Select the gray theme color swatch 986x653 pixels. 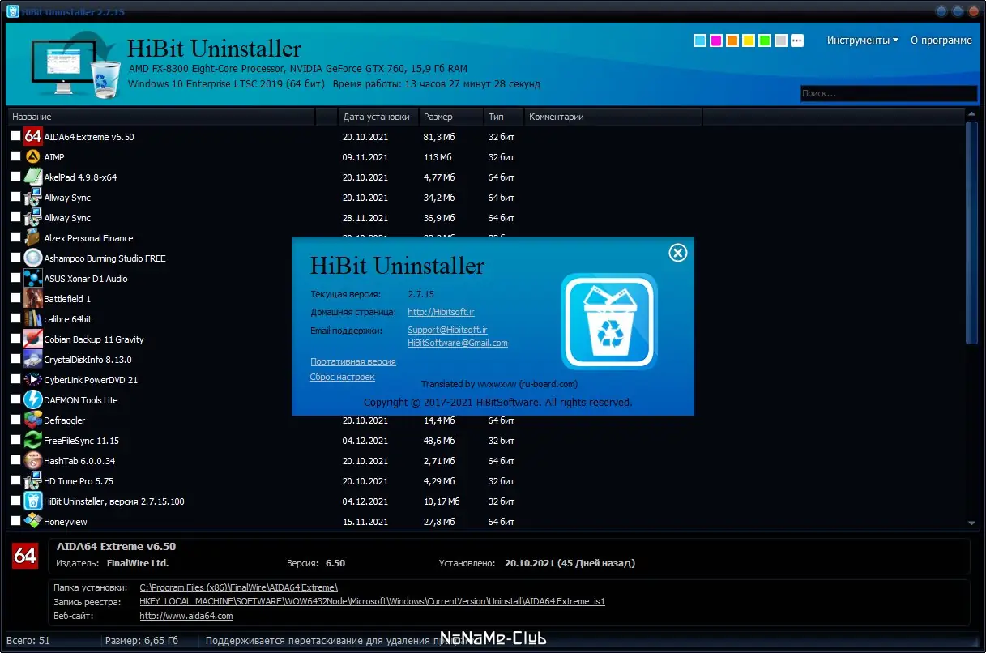pos(781,41)
